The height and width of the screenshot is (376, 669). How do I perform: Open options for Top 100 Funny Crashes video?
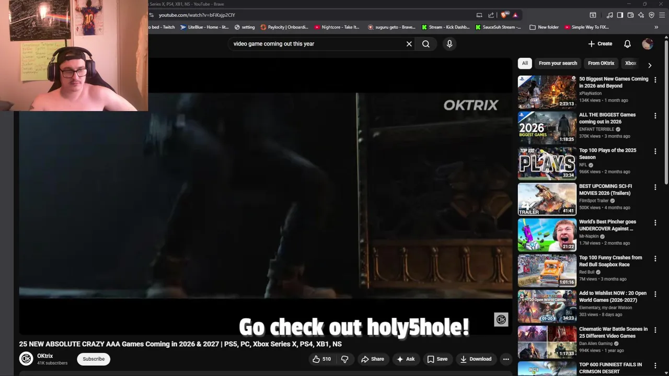655,258
